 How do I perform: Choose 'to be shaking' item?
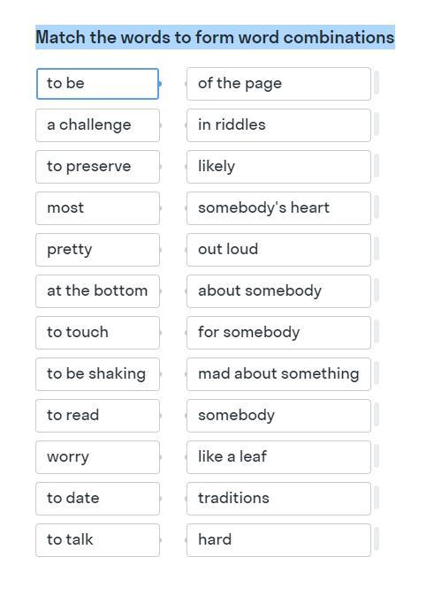(x=97, y=374)
